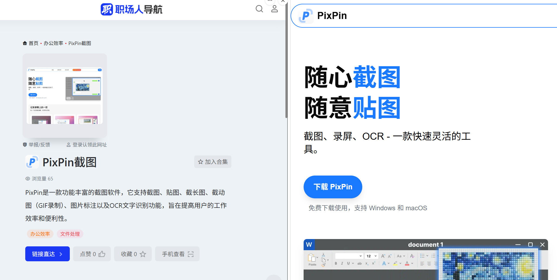Click the Italic icon in document ribbon
The height and width of the screenshot is (280, 557).
pos(342,263)
